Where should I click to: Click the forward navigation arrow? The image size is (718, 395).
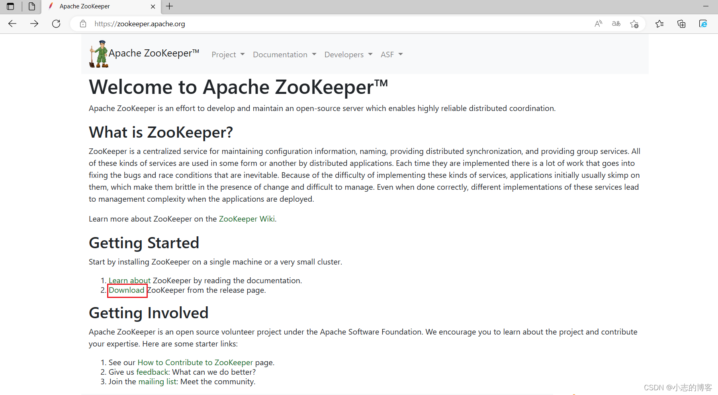tap(34, 23)
